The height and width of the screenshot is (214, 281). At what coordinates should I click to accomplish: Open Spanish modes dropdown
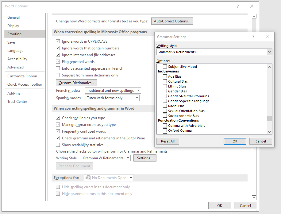(x=137, y=98)
